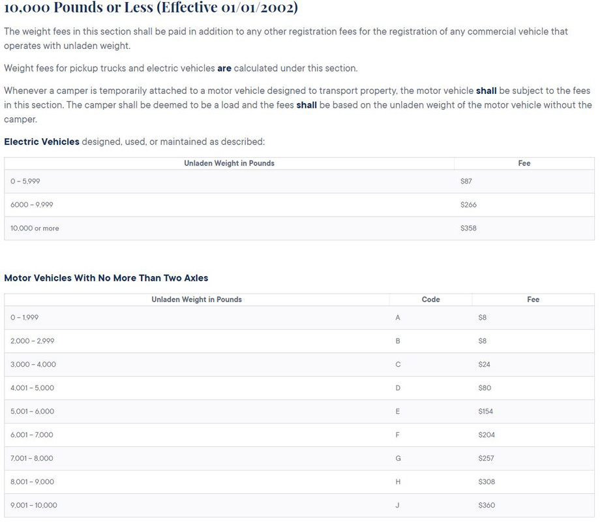Click the $360 fee value
This screenshot has height=522, width=600.
coord(487,506)
